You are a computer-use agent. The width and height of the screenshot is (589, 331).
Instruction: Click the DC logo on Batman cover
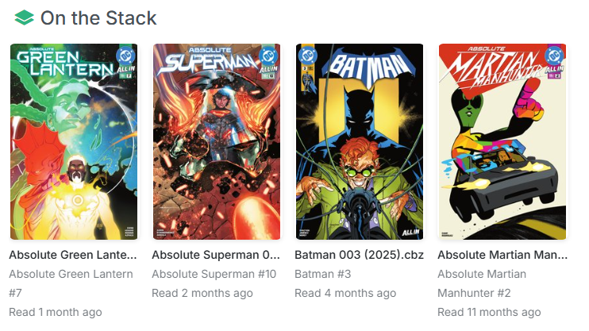(306, 56)
